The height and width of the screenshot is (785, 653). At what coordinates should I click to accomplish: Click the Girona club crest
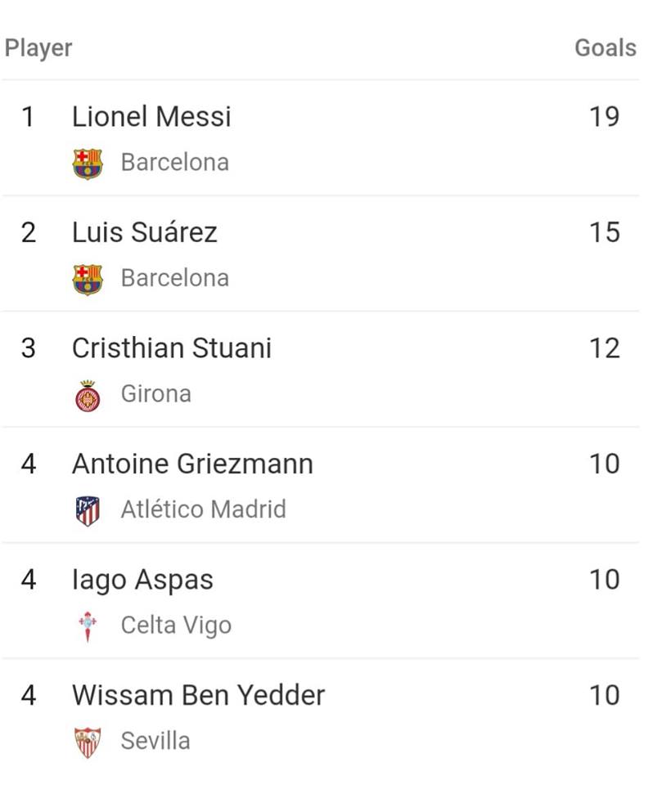pyautogui.click(x=88, y=396)
